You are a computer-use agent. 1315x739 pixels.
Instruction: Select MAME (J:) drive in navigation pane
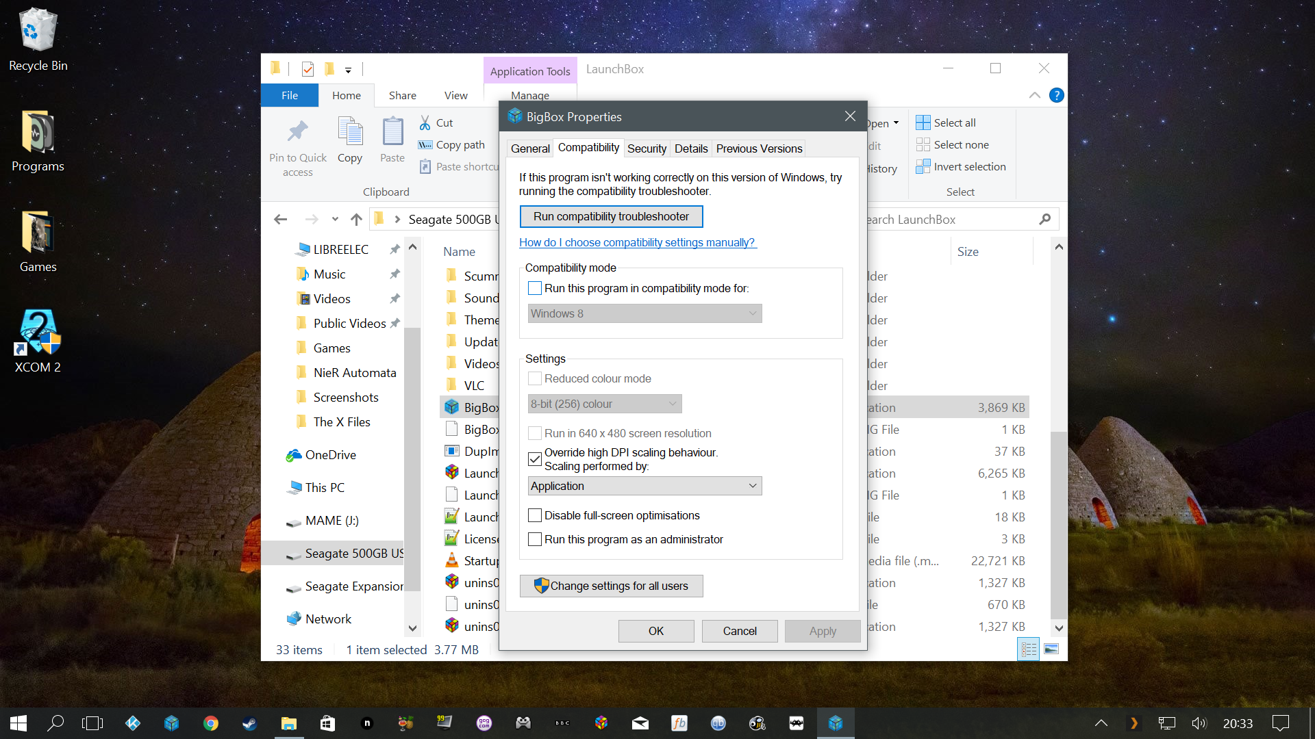(331, 520)
